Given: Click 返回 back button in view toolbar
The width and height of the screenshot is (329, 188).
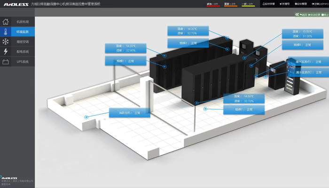Looking at the screenshot, I should 303,15.
